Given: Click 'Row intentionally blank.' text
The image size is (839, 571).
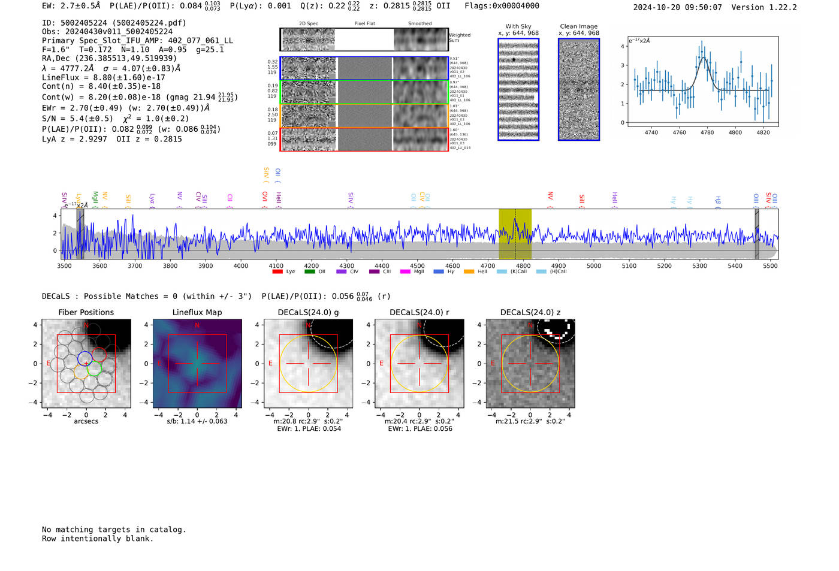Looking at the screenshot, I should click(x=98, y=539).
